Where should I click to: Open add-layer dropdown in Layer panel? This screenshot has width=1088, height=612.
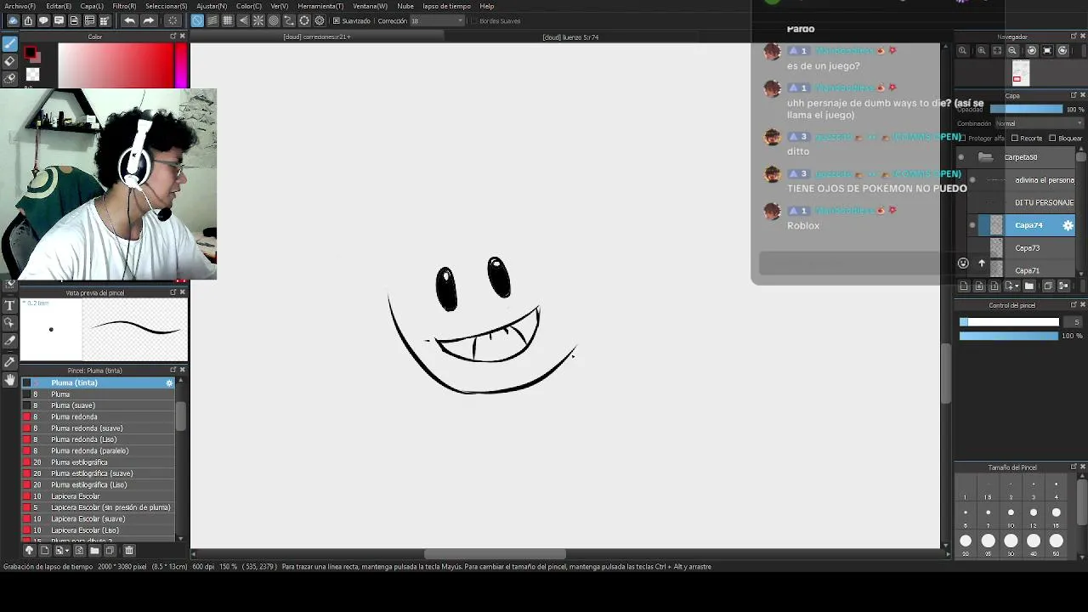click(1012, 286)
